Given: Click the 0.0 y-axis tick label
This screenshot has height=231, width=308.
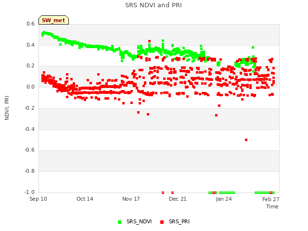Looking at the screenshot, I should click(31, 87).
